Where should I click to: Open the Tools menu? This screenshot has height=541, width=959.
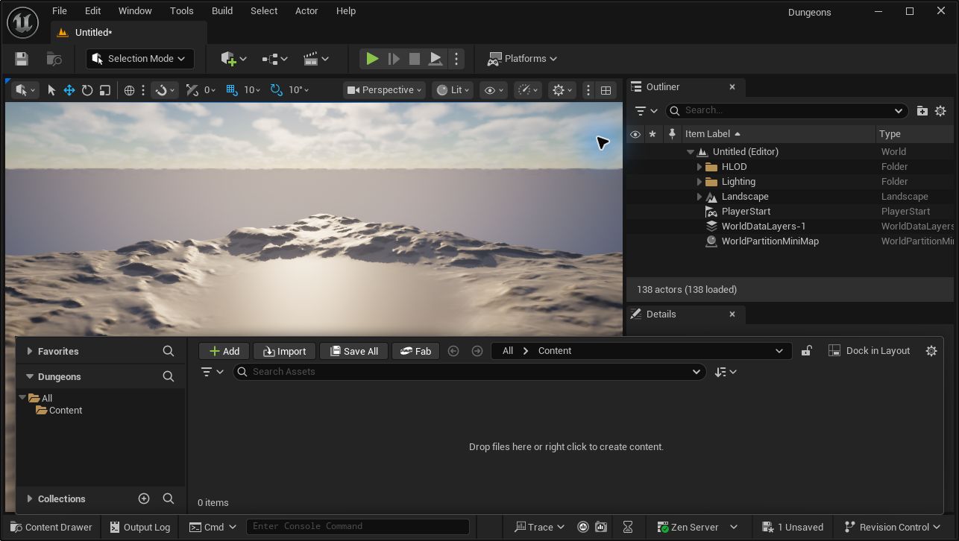[181, 11]
